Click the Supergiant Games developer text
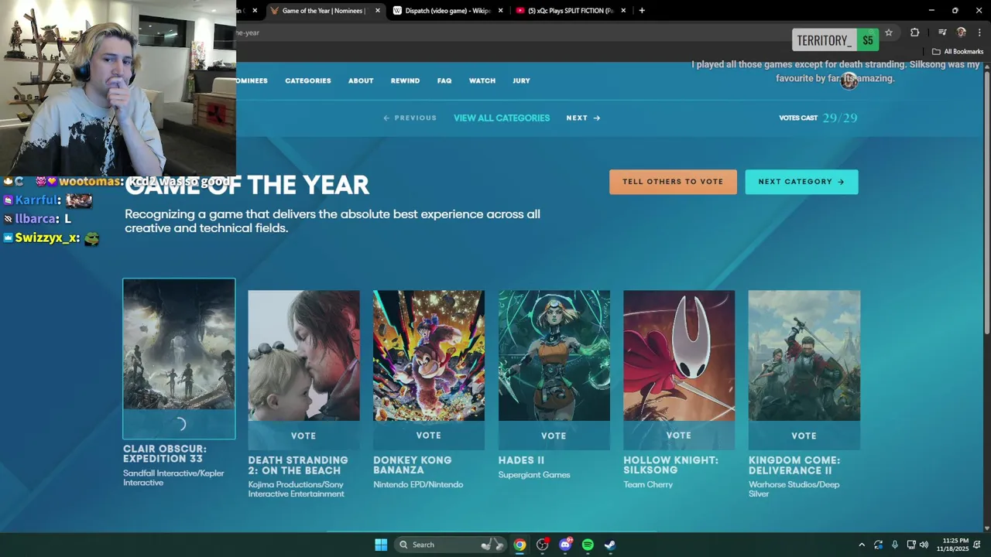This screenshot has height=557, width=991. pyautogui.click(x=534, y=475)
